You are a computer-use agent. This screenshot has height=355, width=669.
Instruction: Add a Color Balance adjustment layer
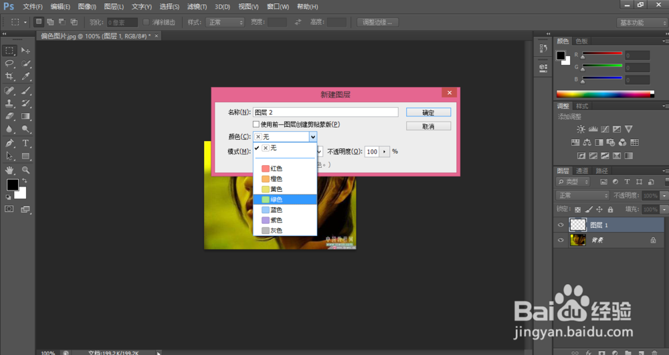[587, 142]
